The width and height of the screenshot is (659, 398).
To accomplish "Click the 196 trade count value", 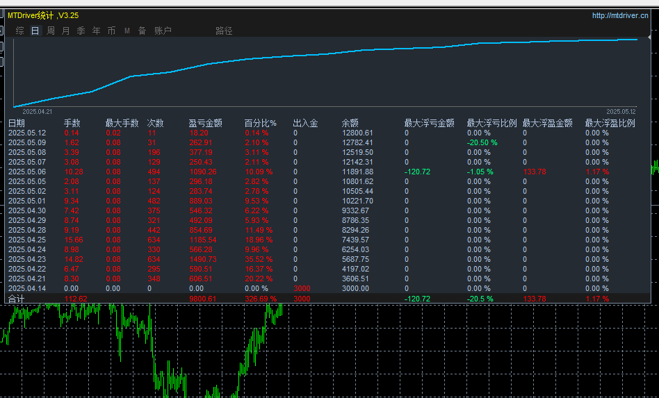I will (x=154, y=152).
